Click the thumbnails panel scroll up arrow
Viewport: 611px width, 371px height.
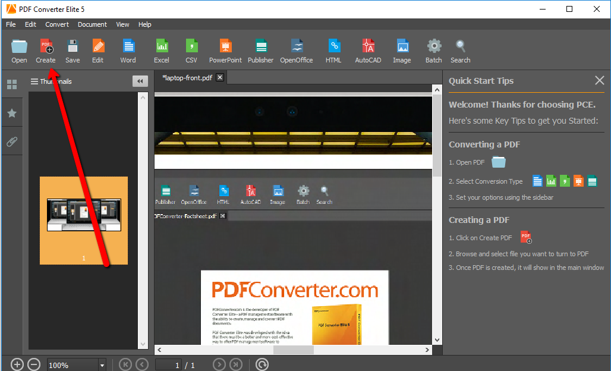click(143, 98)
